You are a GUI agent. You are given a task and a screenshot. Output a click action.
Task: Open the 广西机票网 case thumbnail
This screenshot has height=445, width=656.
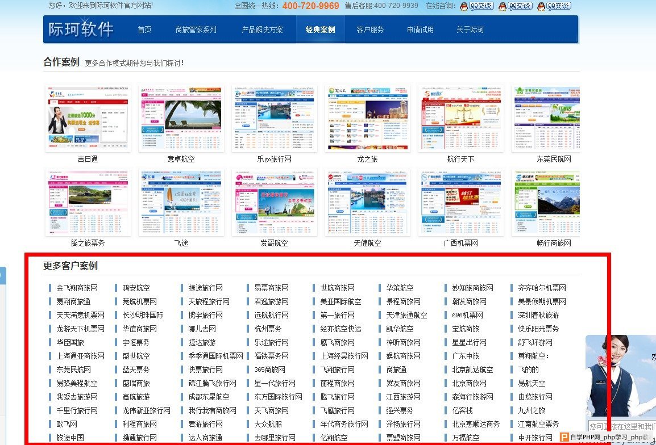461,203
